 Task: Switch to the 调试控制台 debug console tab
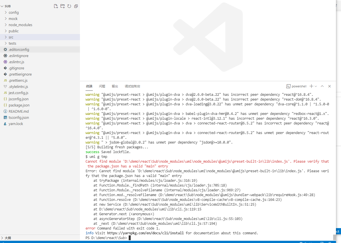pos(132,86)
